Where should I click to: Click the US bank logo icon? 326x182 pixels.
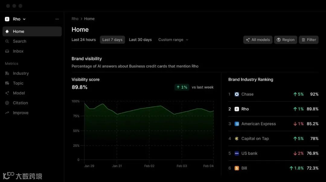(x=237, y=153)
